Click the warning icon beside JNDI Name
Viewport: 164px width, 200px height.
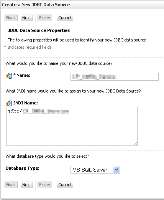[x=9, y=103]
